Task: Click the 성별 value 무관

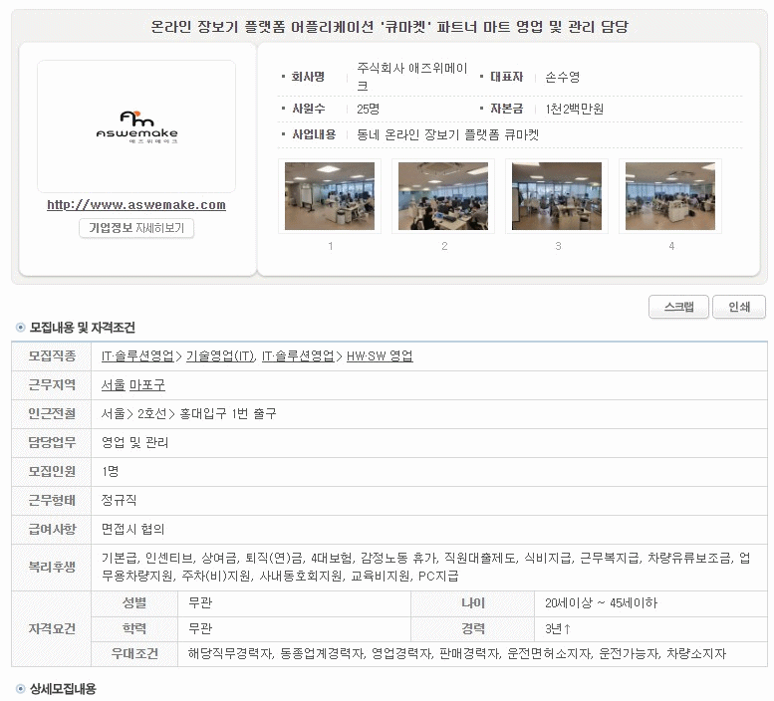Action: click(x=200, y=602)
